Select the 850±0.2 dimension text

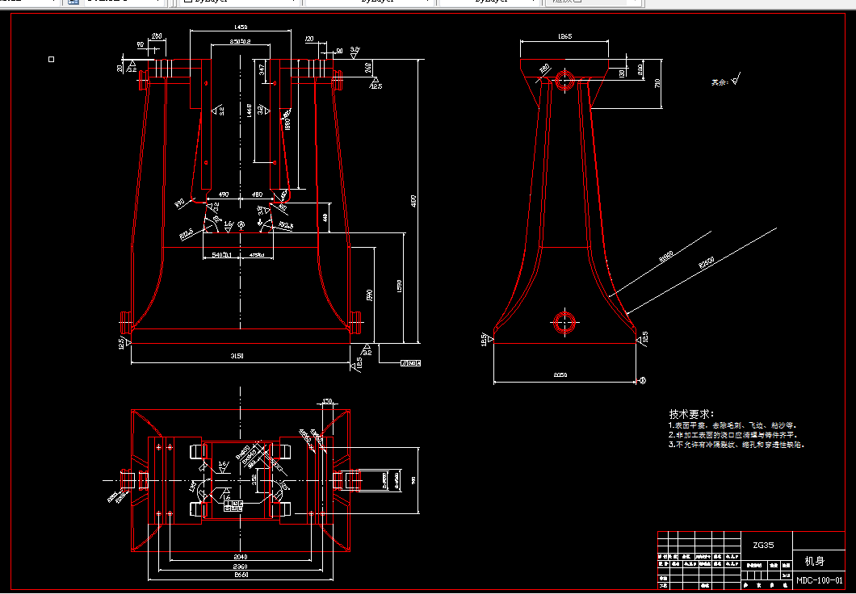click(x=240, y=41)
